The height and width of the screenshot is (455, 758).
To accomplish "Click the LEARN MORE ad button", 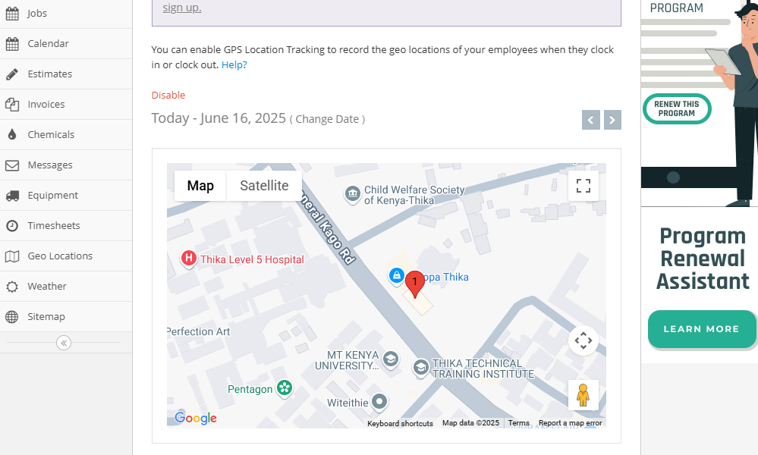I will coord(701,329).
